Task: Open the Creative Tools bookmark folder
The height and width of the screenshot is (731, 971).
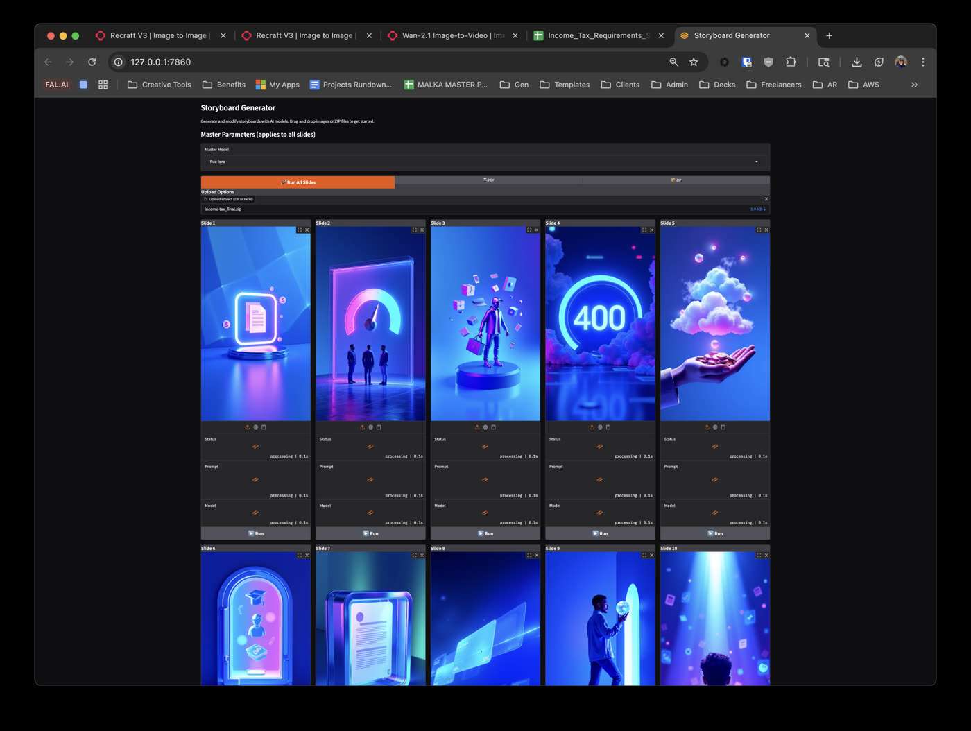Action: tap(159, 85)
